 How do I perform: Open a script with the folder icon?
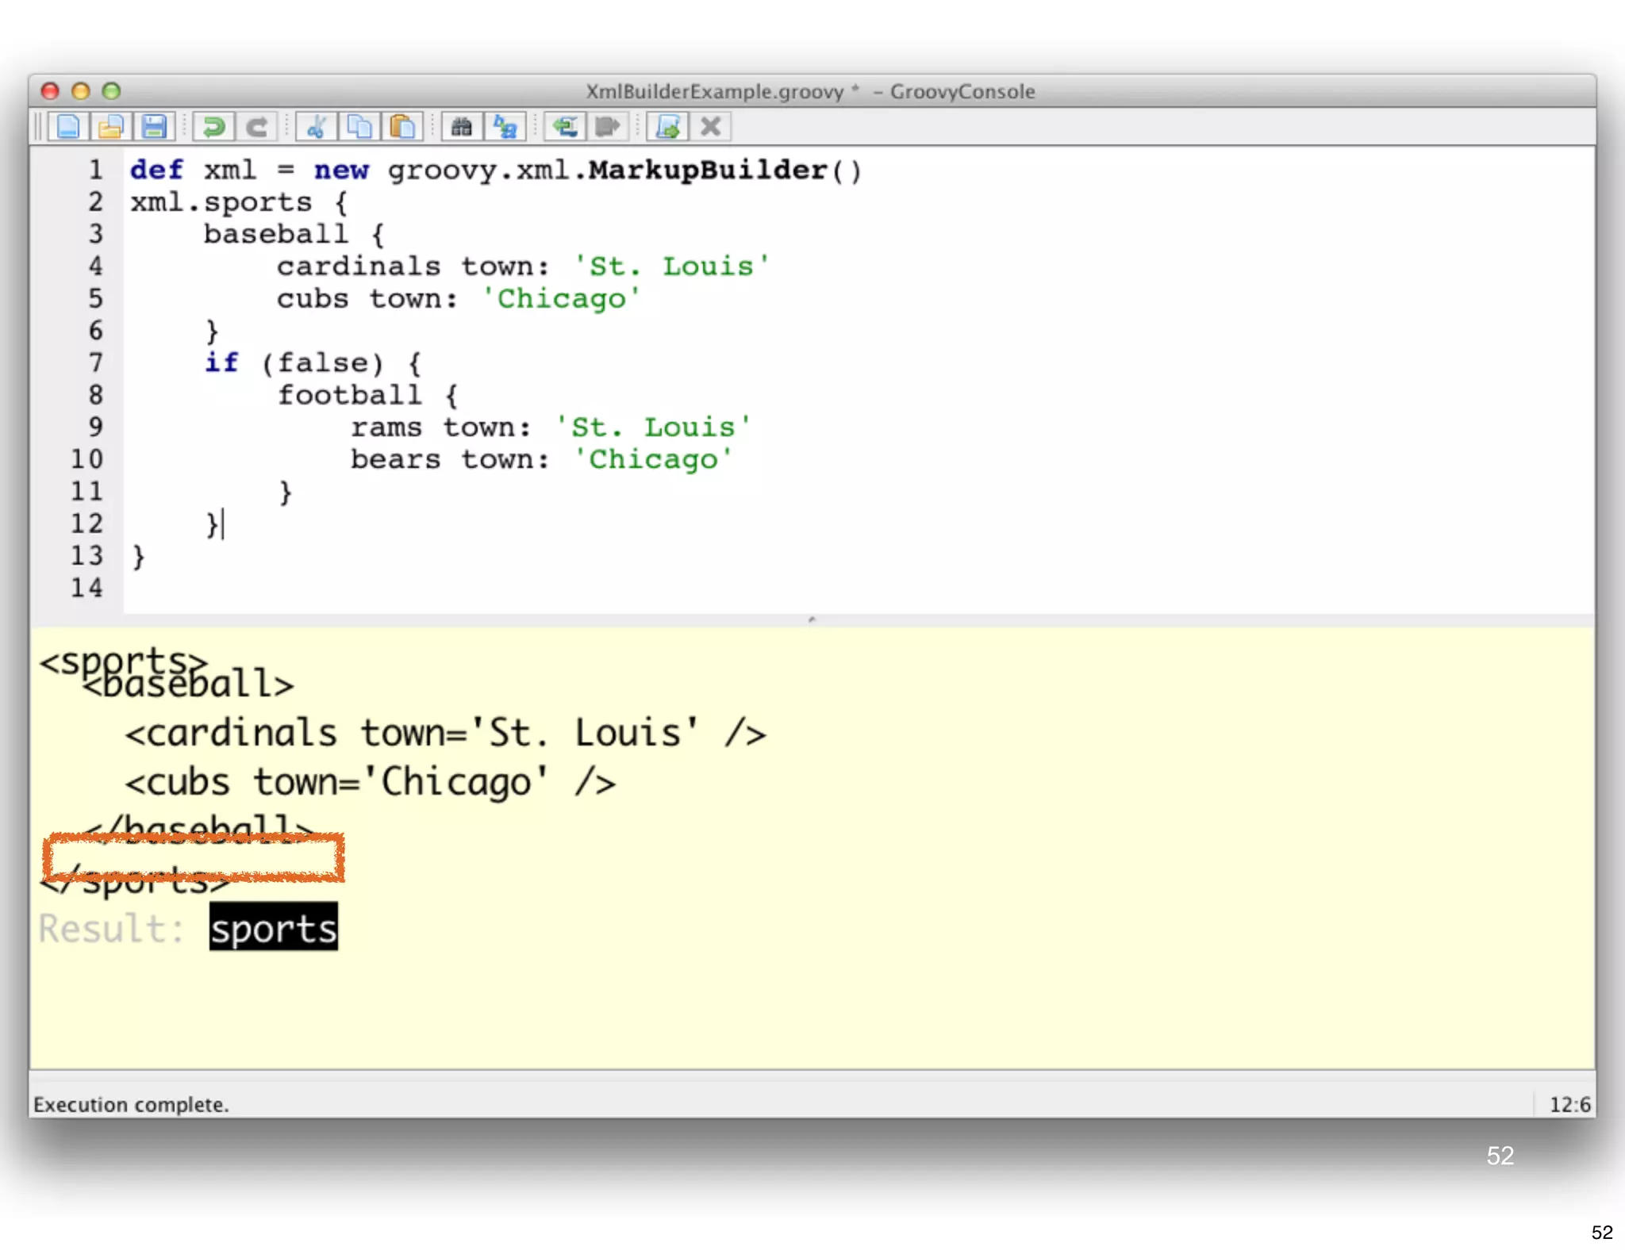pos(111,127)
